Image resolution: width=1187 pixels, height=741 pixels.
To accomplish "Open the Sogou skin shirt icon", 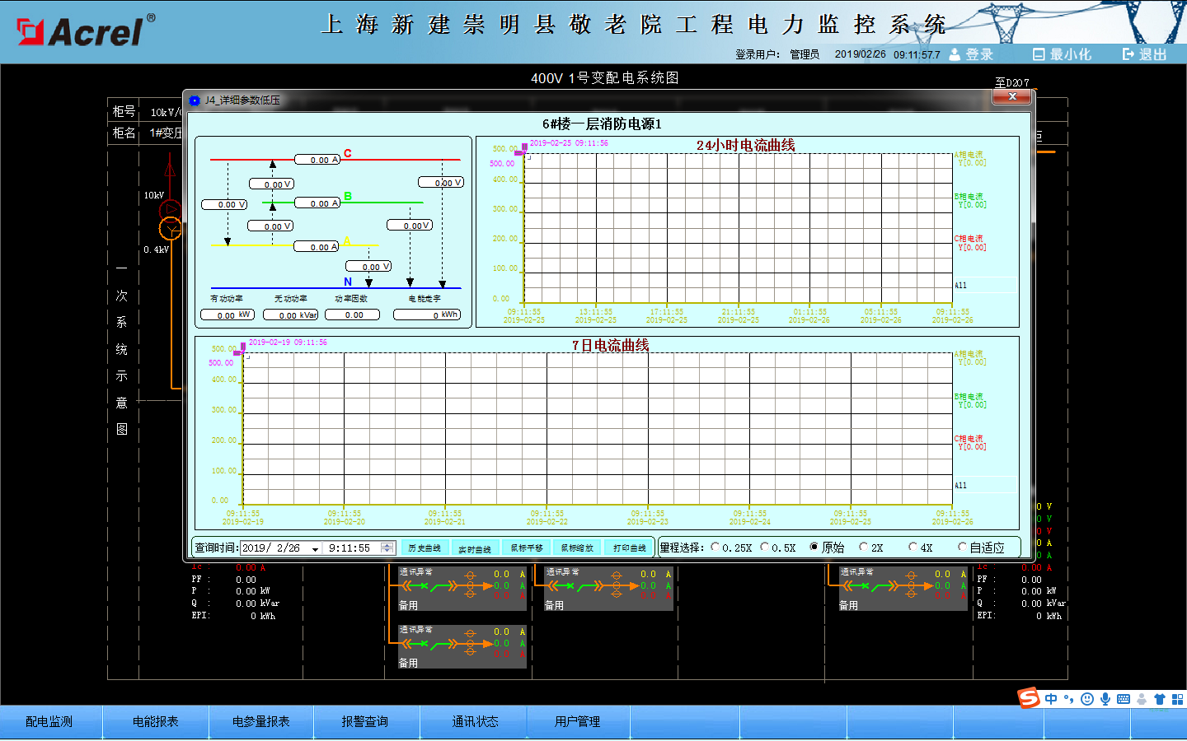I will pos(1160,699).
